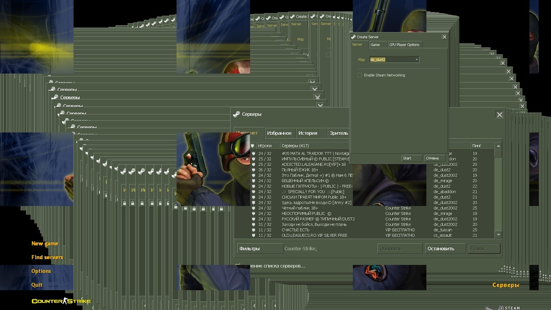Sort by the shield column header icon
This screenshot has width=551, height=310.
pyautogui.click(x=253, y=146)
